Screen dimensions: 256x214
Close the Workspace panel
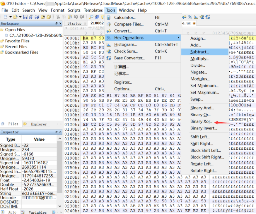(x=60, y=23)
